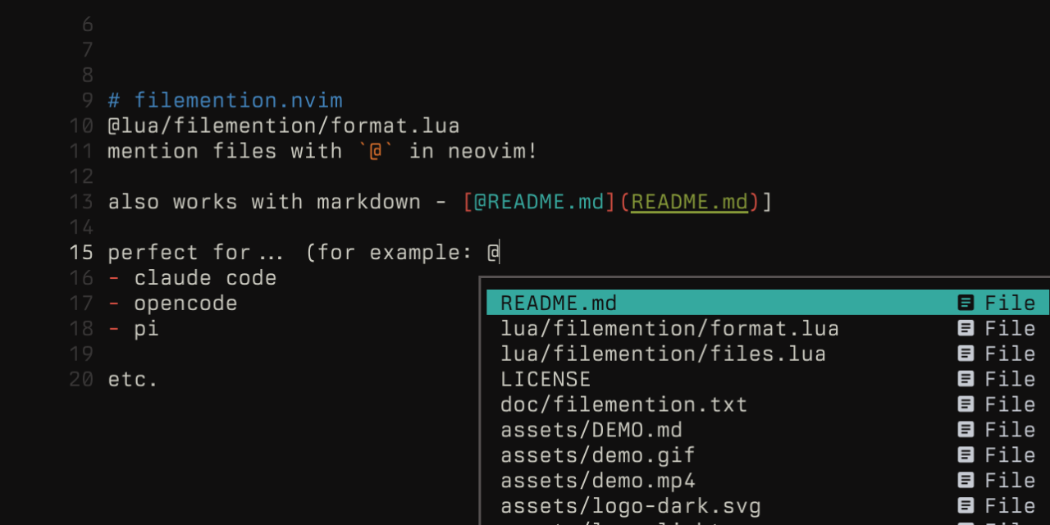Choose lua/filemention/format.lua completion entry
The width and height of the screenshot is (1050, 525).
tap(768, 328)
